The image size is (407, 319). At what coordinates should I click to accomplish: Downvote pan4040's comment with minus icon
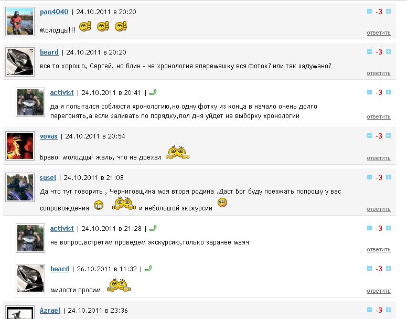tap(369, 12)
